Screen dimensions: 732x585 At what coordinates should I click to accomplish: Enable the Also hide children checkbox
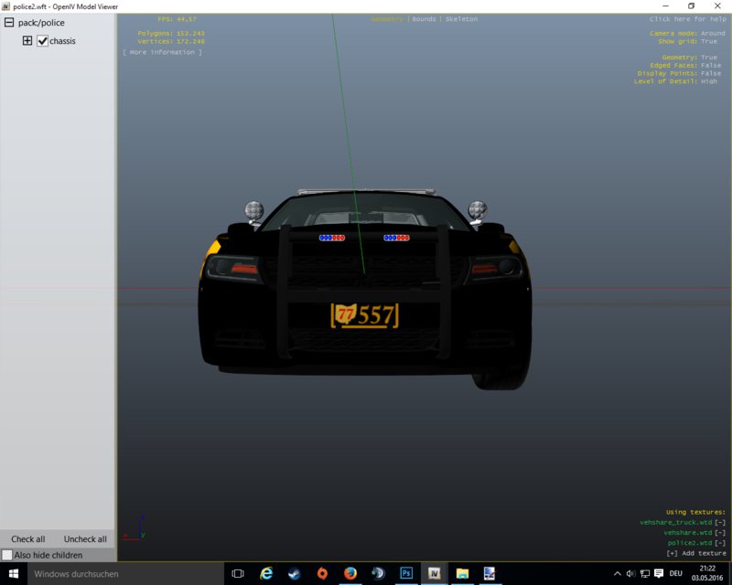[x=7, y=555]
